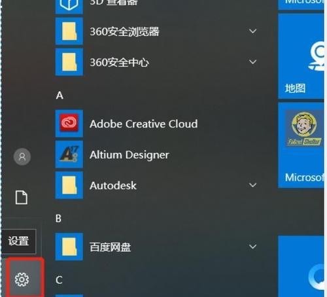Expand the 百度网盘 folder chevron
Viewport: 327px width, 297px height.
[252, 247]
